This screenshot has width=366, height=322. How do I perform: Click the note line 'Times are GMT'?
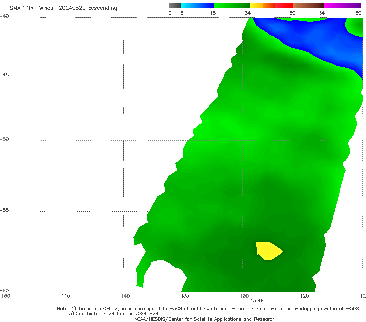click(x=95, y=309)
